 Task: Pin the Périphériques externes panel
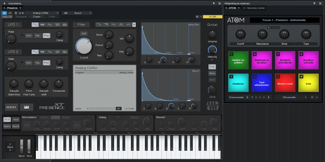click(x=314, y=4)
